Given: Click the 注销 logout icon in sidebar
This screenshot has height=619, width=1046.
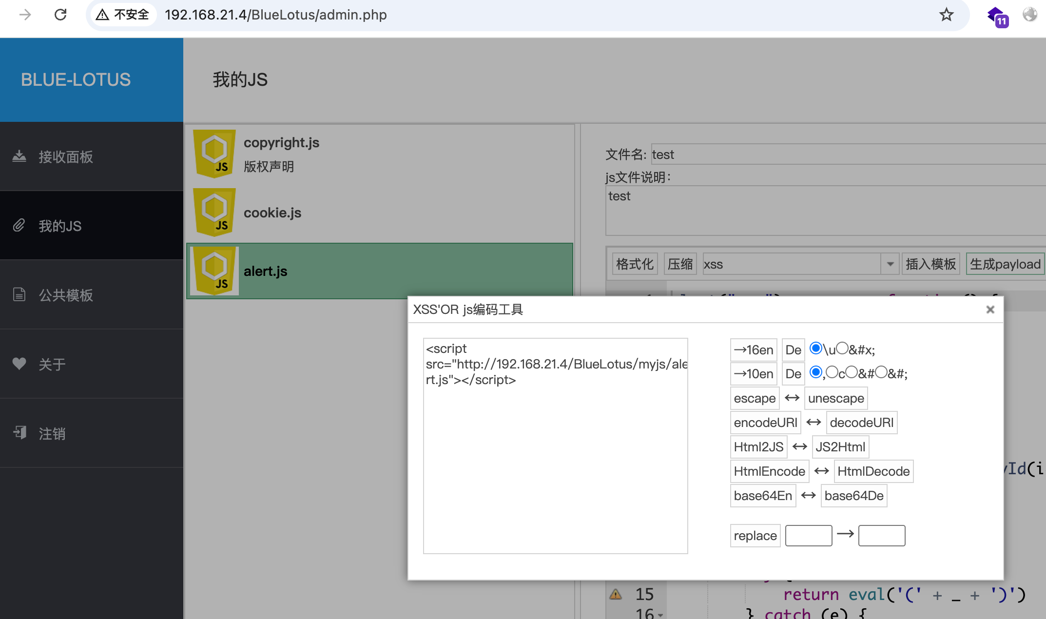Looking at the screenshot, I should pos(19,432).
